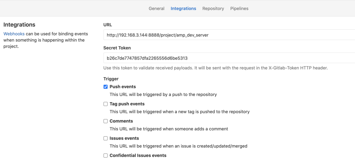Switch to the Repository tab
Viewport: 355px width, 161px height.
(213, 9)
